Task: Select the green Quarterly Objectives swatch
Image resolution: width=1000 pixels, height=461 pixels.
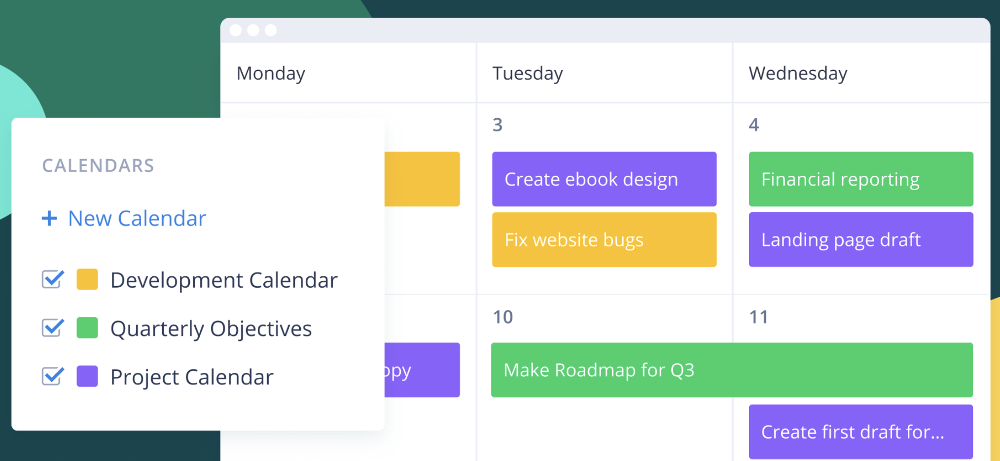Action: (x=87, y=328)
